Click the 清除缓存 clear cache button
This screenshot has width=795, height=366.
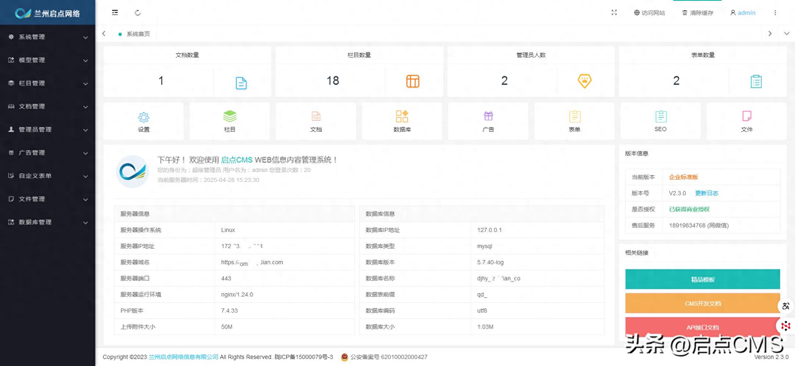[x=698, y=13]
